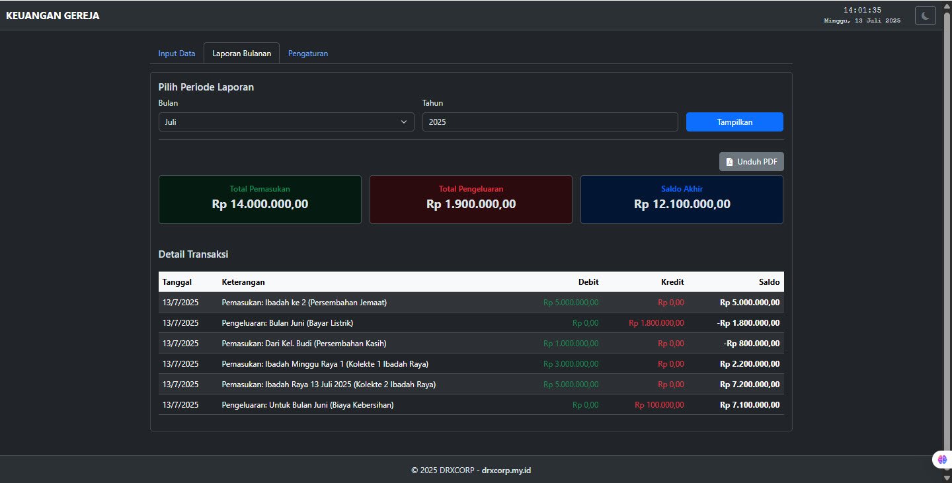952x483 pixels.
Task: Click the Rp 100.000,00 kredit value
Action: click(x=660, y=405)
